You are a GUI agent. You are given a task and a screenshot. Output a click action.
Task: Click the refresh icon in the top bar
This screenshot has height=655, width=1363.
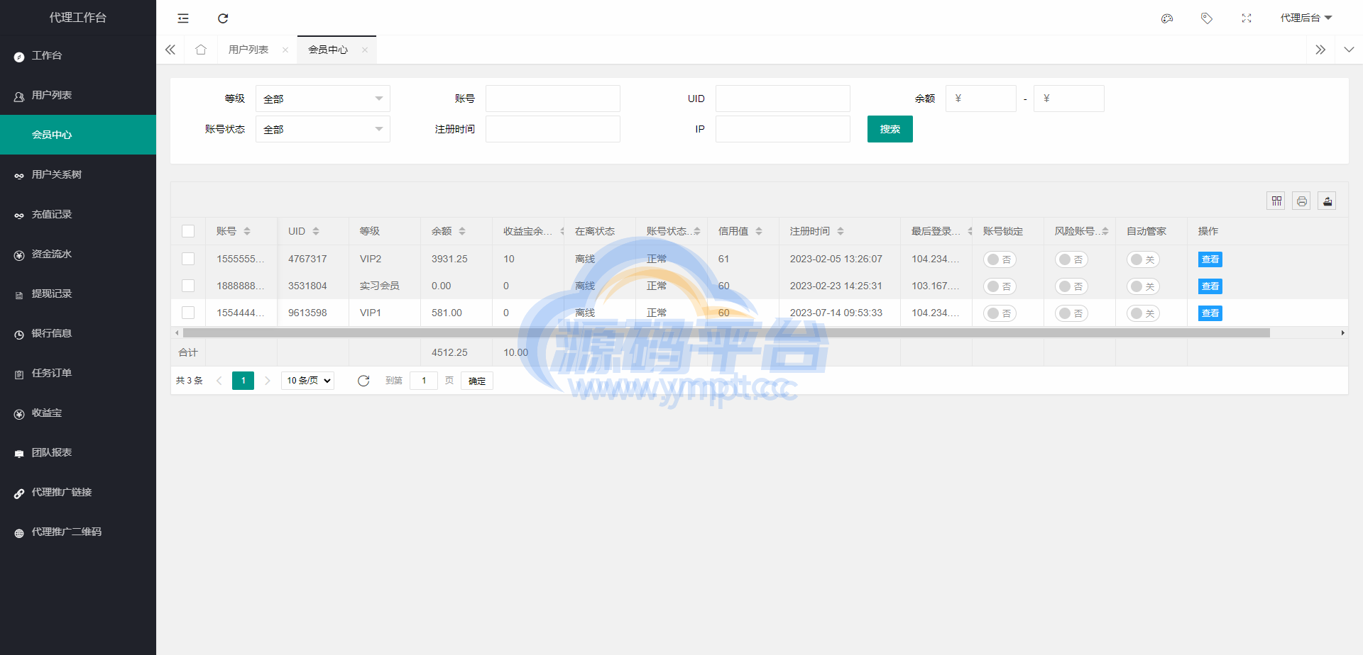[223, 18]
